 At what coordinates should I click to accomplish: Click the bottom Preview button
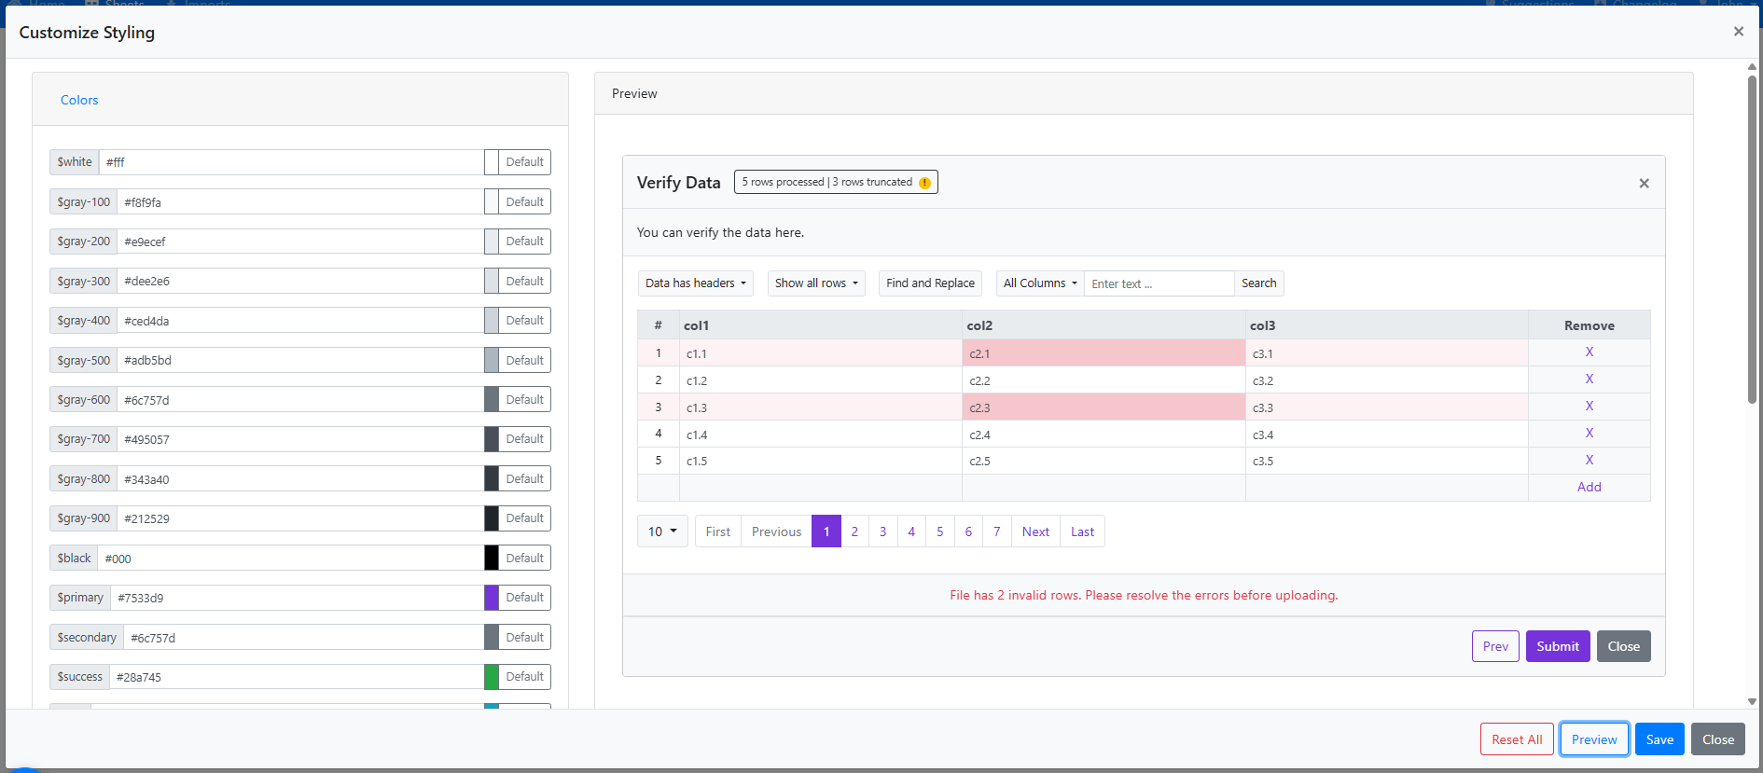click(1594, 739)
